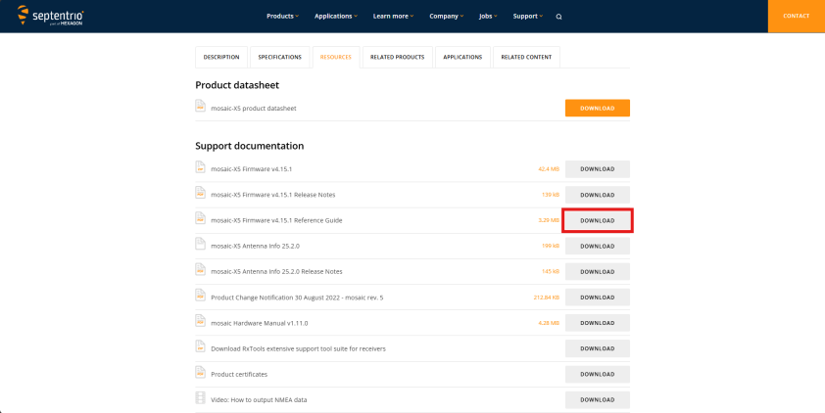
Task: Switch to the Description tab
Action: (221, 57)
